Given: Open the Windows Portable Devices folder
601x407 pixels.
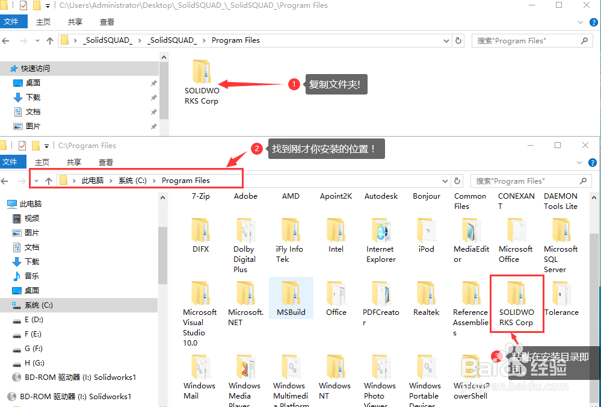Looking at the screenshot, I should pyautogui.click(x=425, y=380).
